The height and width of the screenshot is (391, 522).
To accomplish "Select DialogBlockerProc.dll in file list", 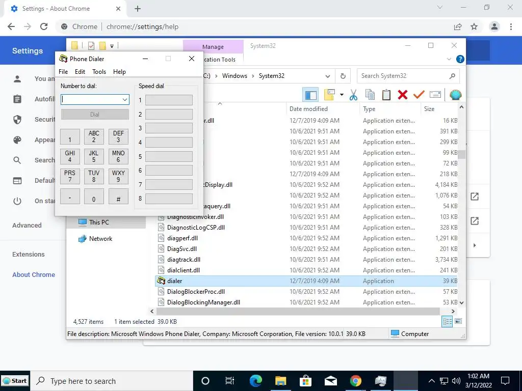I will click(x=196, y=292).
